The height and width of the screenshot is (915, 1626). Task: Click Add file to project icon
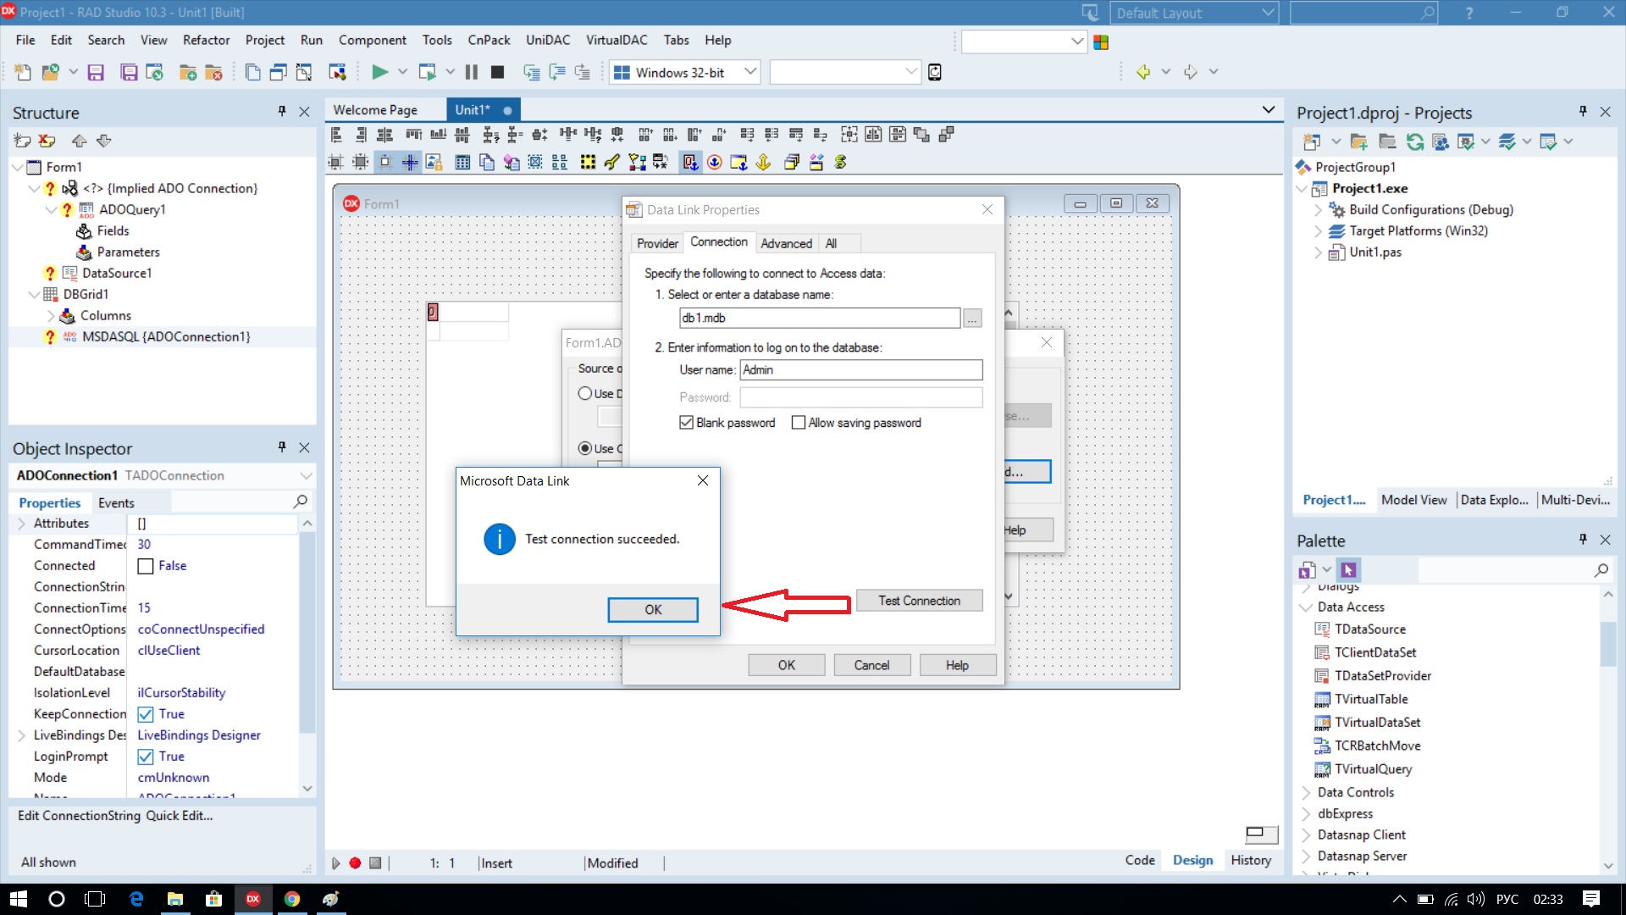click(x=188, y=72)
